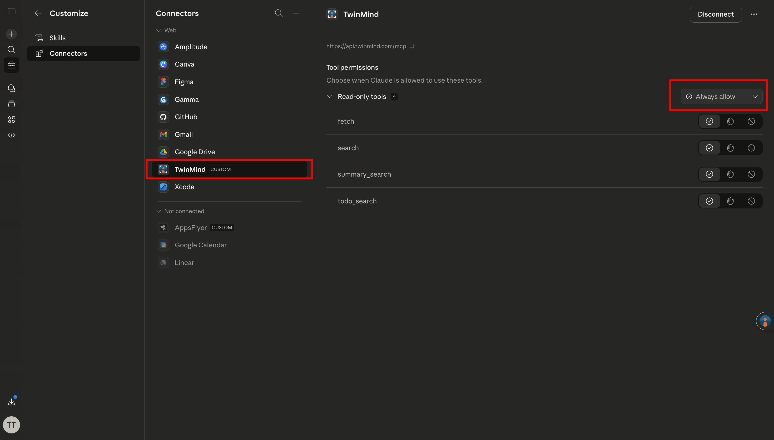774x440 pixels.
Task: Block the search tool
Action: coord(751,148)
